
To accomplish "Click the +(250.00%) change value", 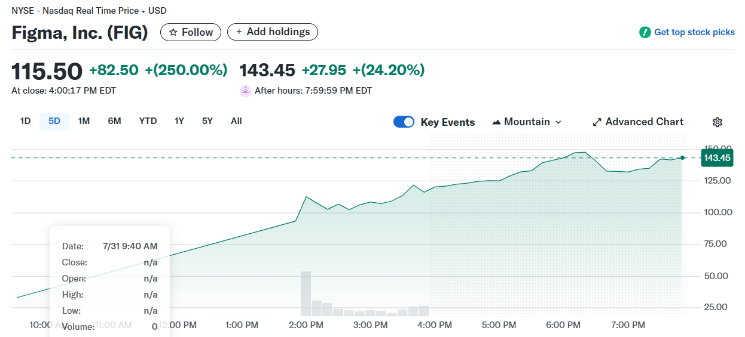I will tap(186, 70).
